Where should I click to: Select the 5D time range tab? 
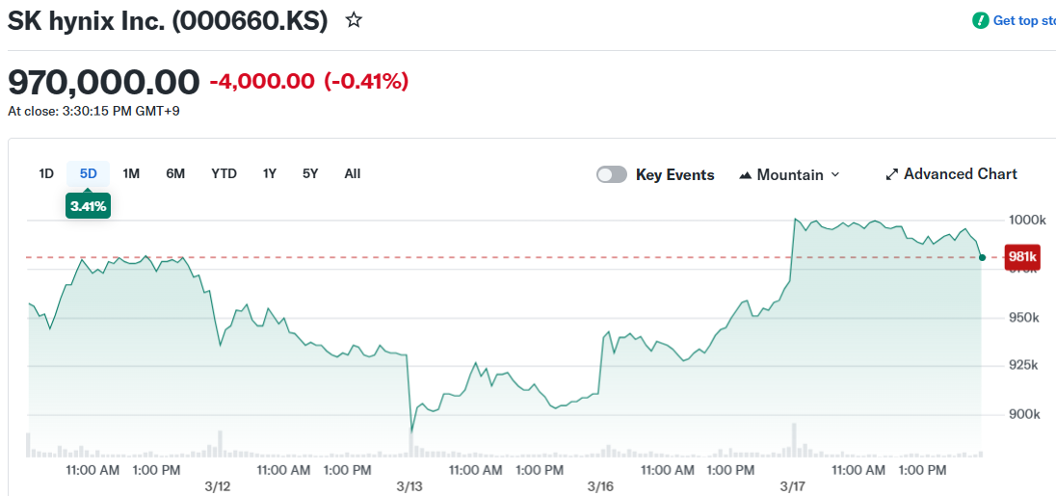point(89,173)
